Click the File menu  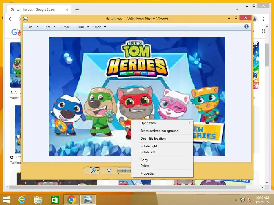30,27
